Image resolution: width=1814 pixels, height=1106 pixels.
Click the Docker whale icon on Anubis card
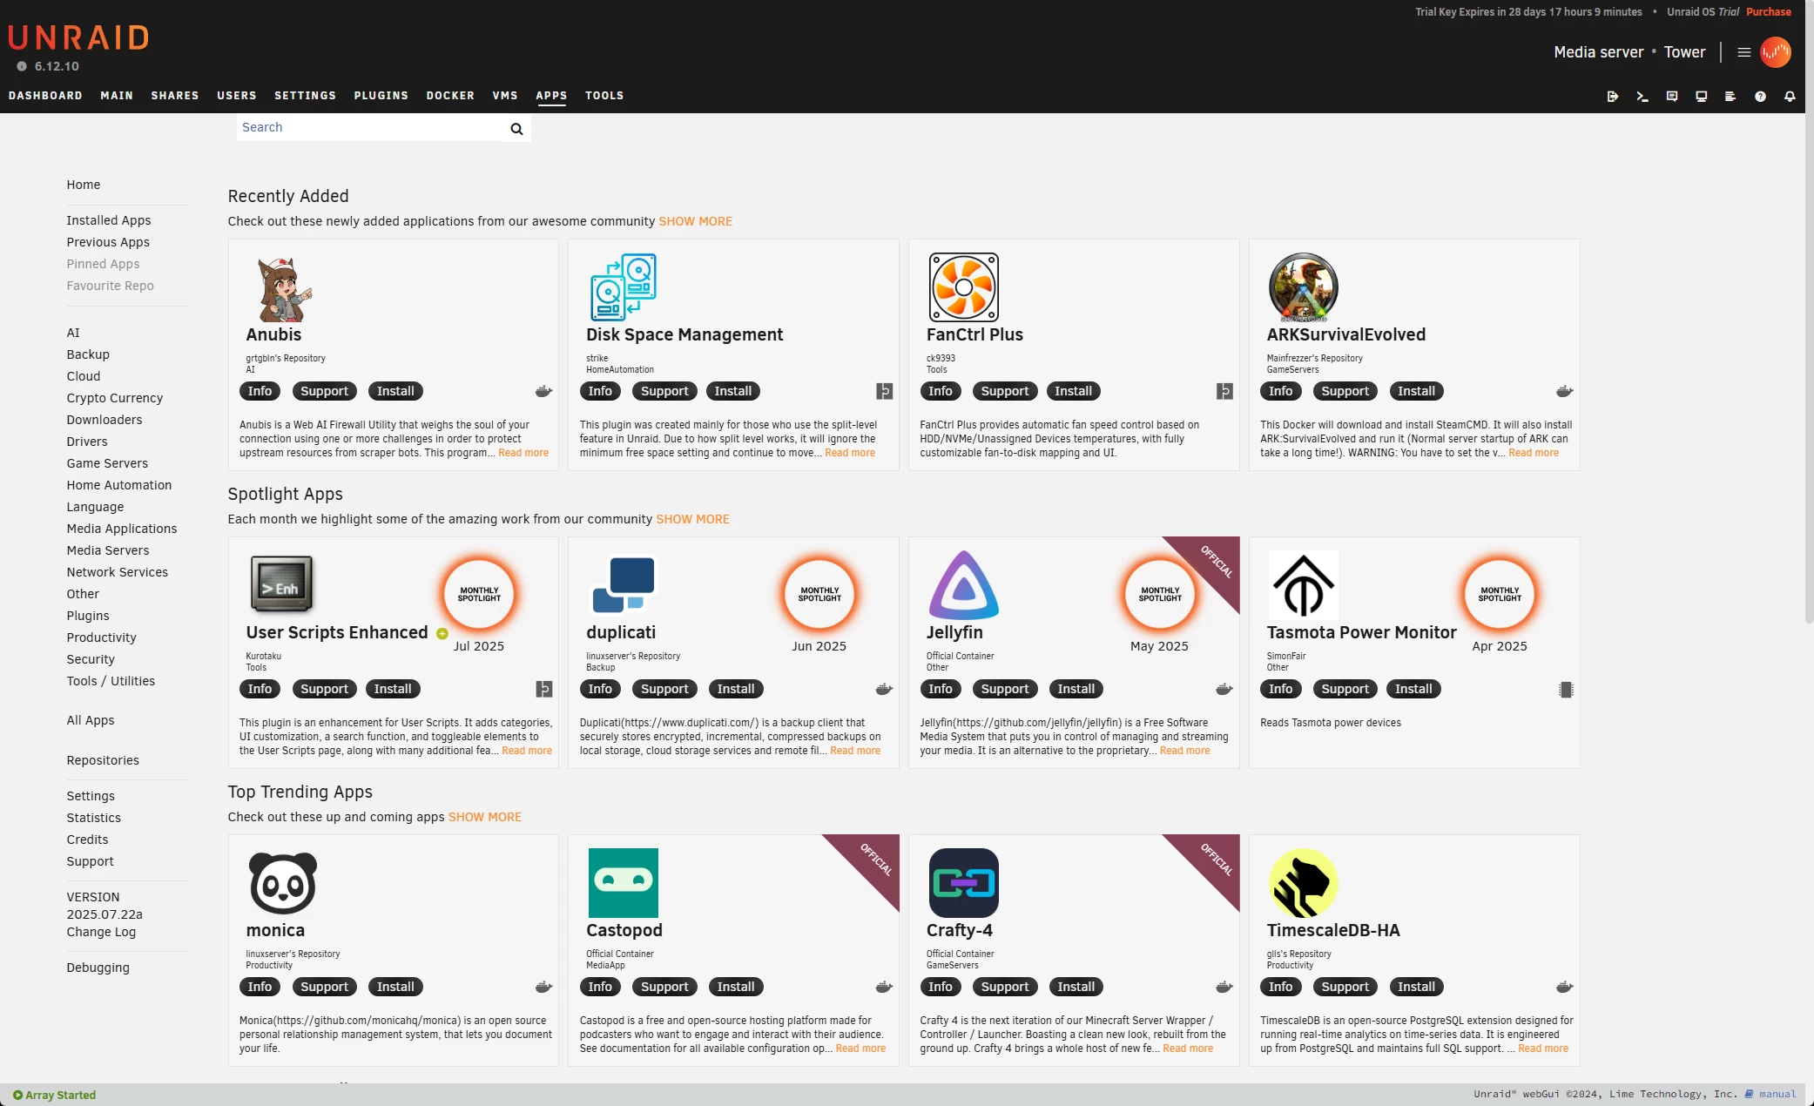[x=543, y=392]
